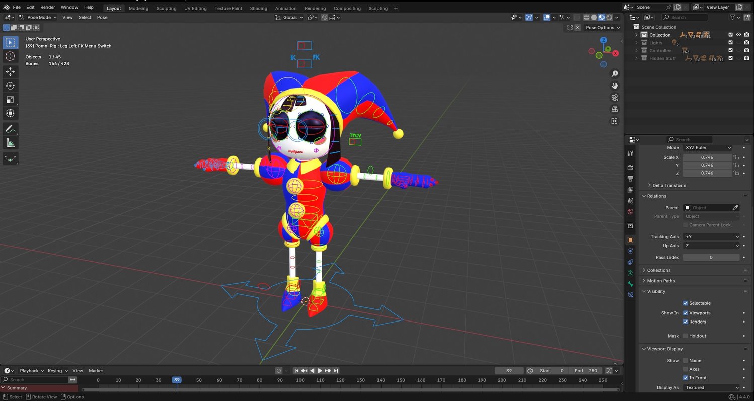Open the Display As dropdown
Image resolution: width=755 pixels, height=401 pixels.
click(711, 388)
